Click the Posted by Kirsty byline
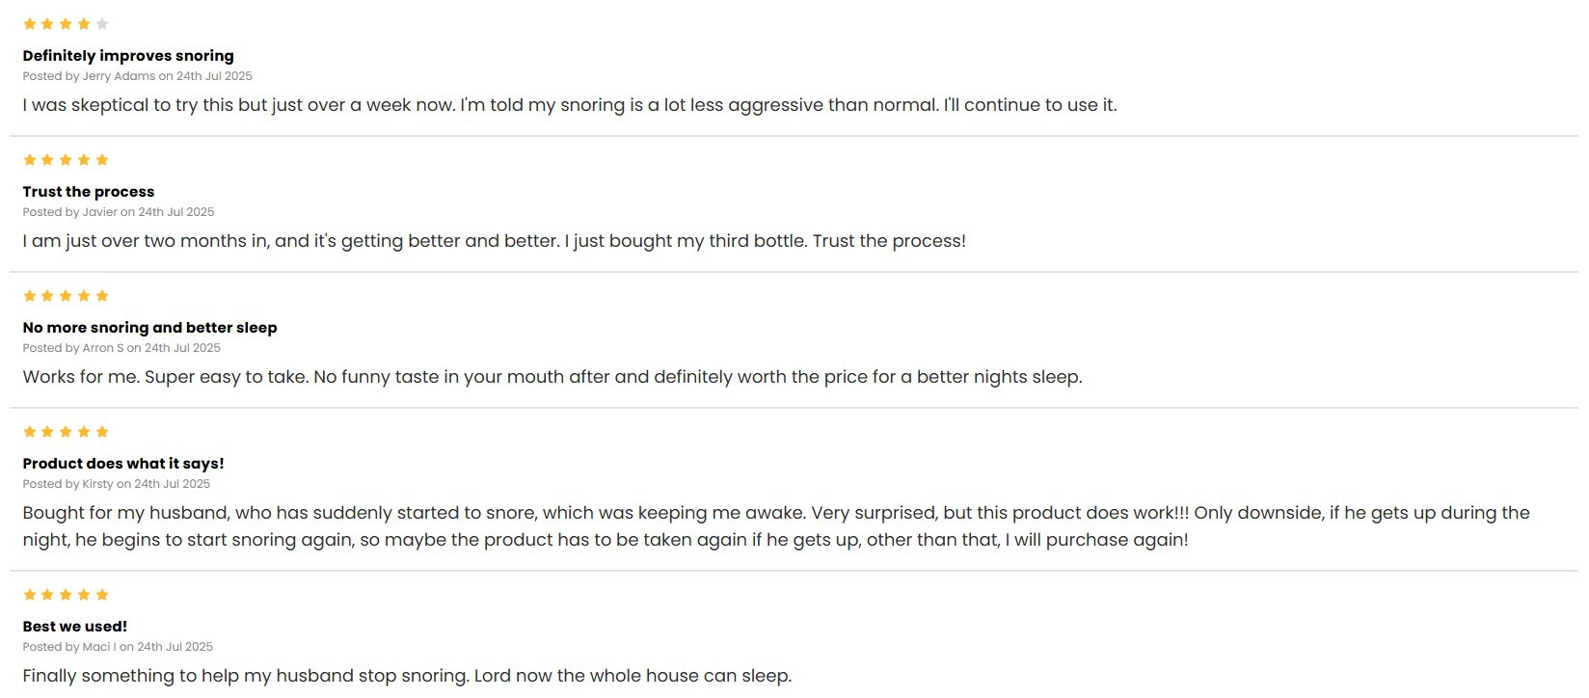1589x698 pixels. pos(117,484)
